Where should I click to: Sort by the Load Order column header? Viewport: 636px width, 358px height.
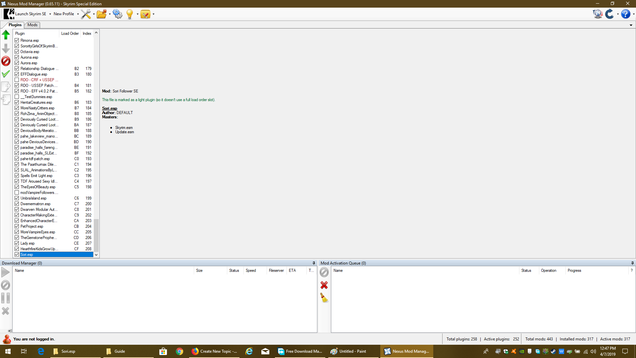click(70, 33)
